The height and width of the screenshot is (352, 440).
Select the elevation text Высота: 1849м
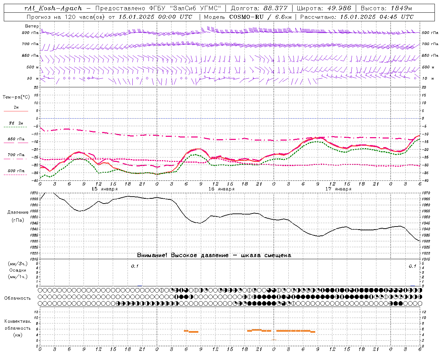click(386, 9)
